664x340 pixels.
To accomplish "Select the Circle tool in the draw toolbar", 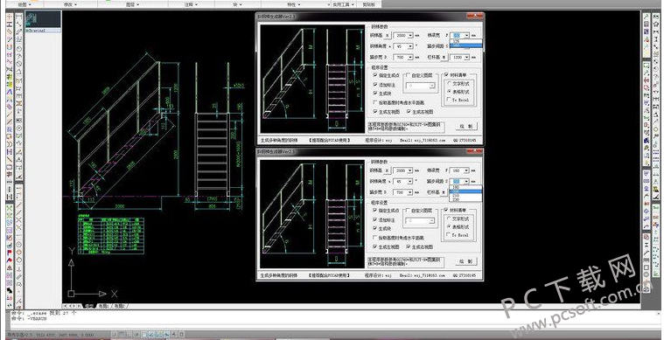I will (x=19, y=49).
